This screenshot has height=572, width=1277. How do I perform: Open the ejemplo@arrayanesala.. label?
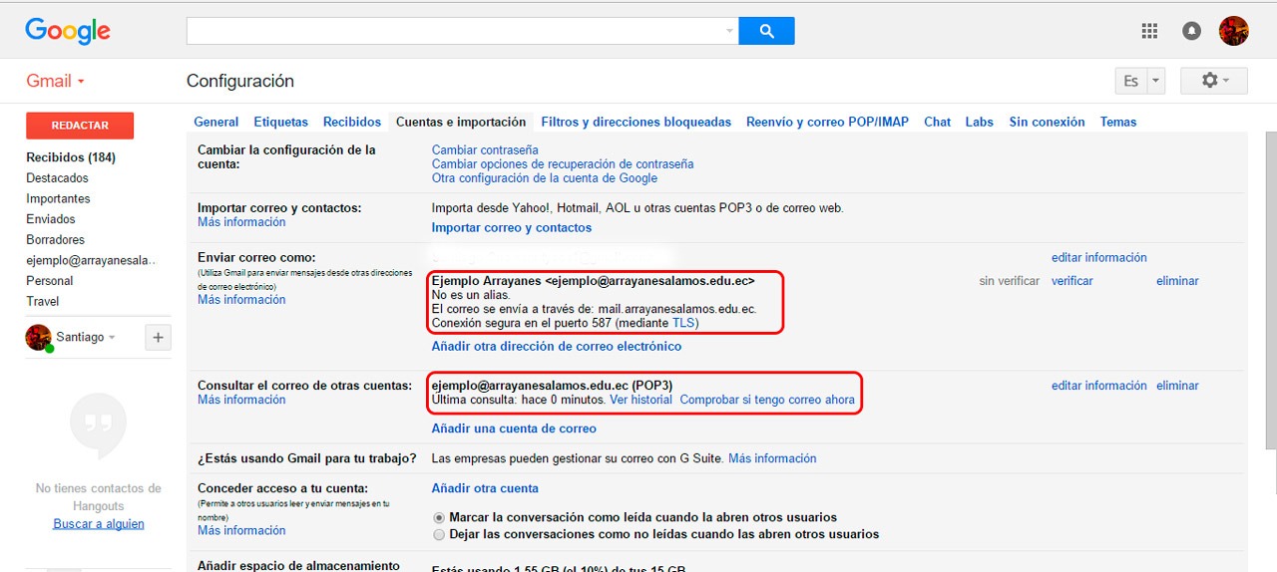[91, 260]
